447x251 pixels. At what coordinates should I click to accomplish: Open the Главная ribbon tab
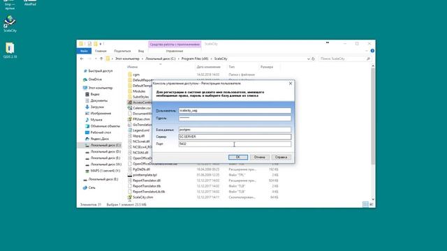101,51
